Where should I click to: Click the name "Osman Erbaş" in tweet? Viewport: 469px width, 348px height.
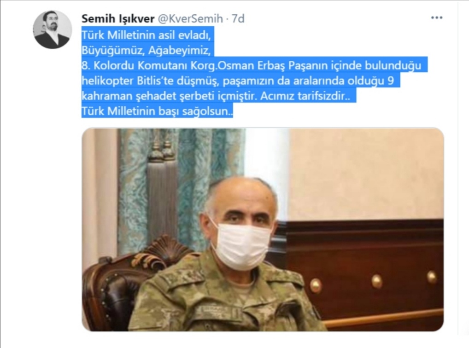(x=251, y=65)
